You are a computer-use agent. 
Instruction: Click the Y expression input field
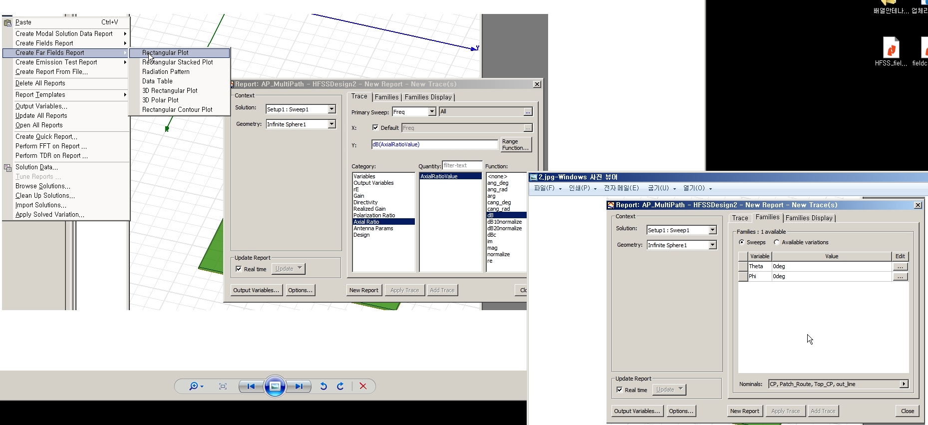(x=434, y=145)
